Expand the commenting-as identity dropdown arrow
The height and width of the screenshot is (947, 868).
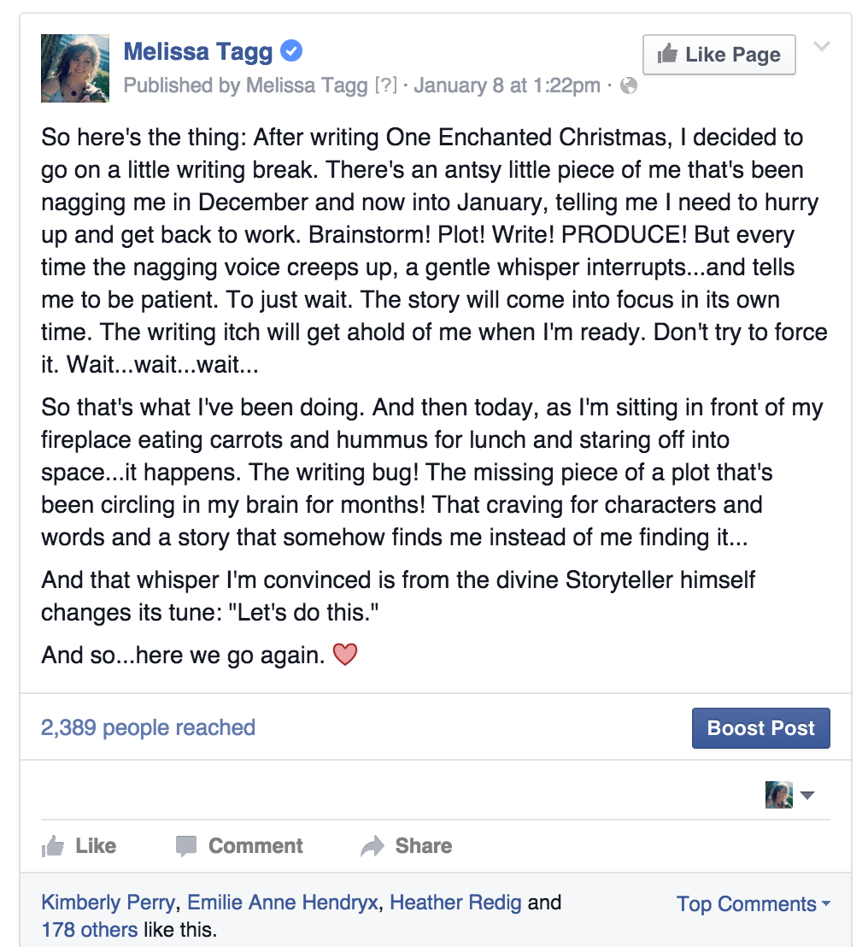(807, 795)
